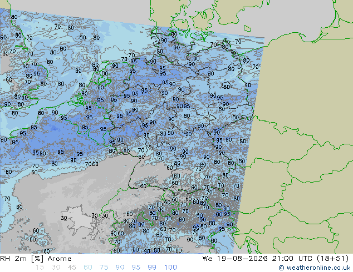
Task: Select the legend value 75
Action: point(104,268)
